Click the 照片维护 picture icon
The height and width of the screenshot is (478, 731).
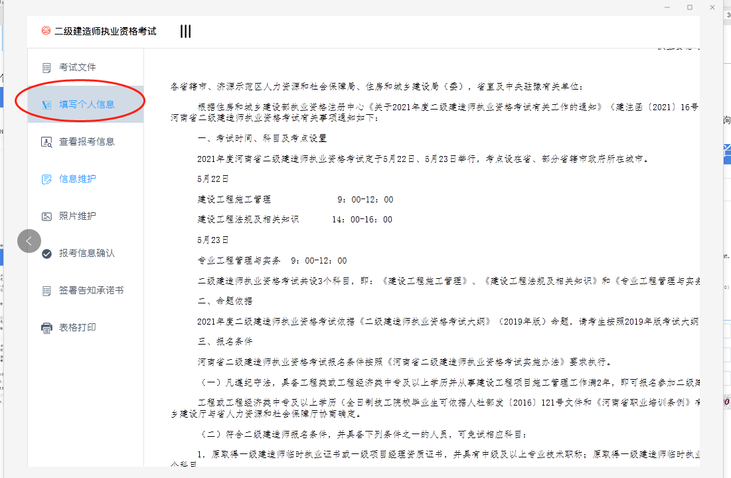coord(46,216)
